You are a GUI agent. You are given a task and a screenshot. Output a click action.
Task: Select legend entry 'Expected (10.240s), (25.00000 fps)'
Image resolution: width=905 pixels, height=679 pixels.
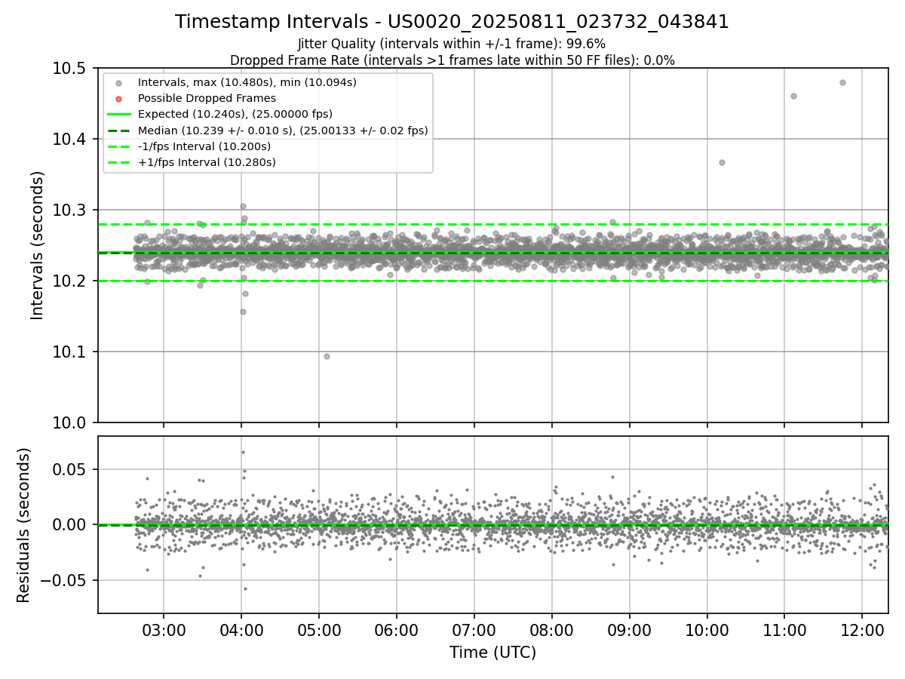pos(235,114)
